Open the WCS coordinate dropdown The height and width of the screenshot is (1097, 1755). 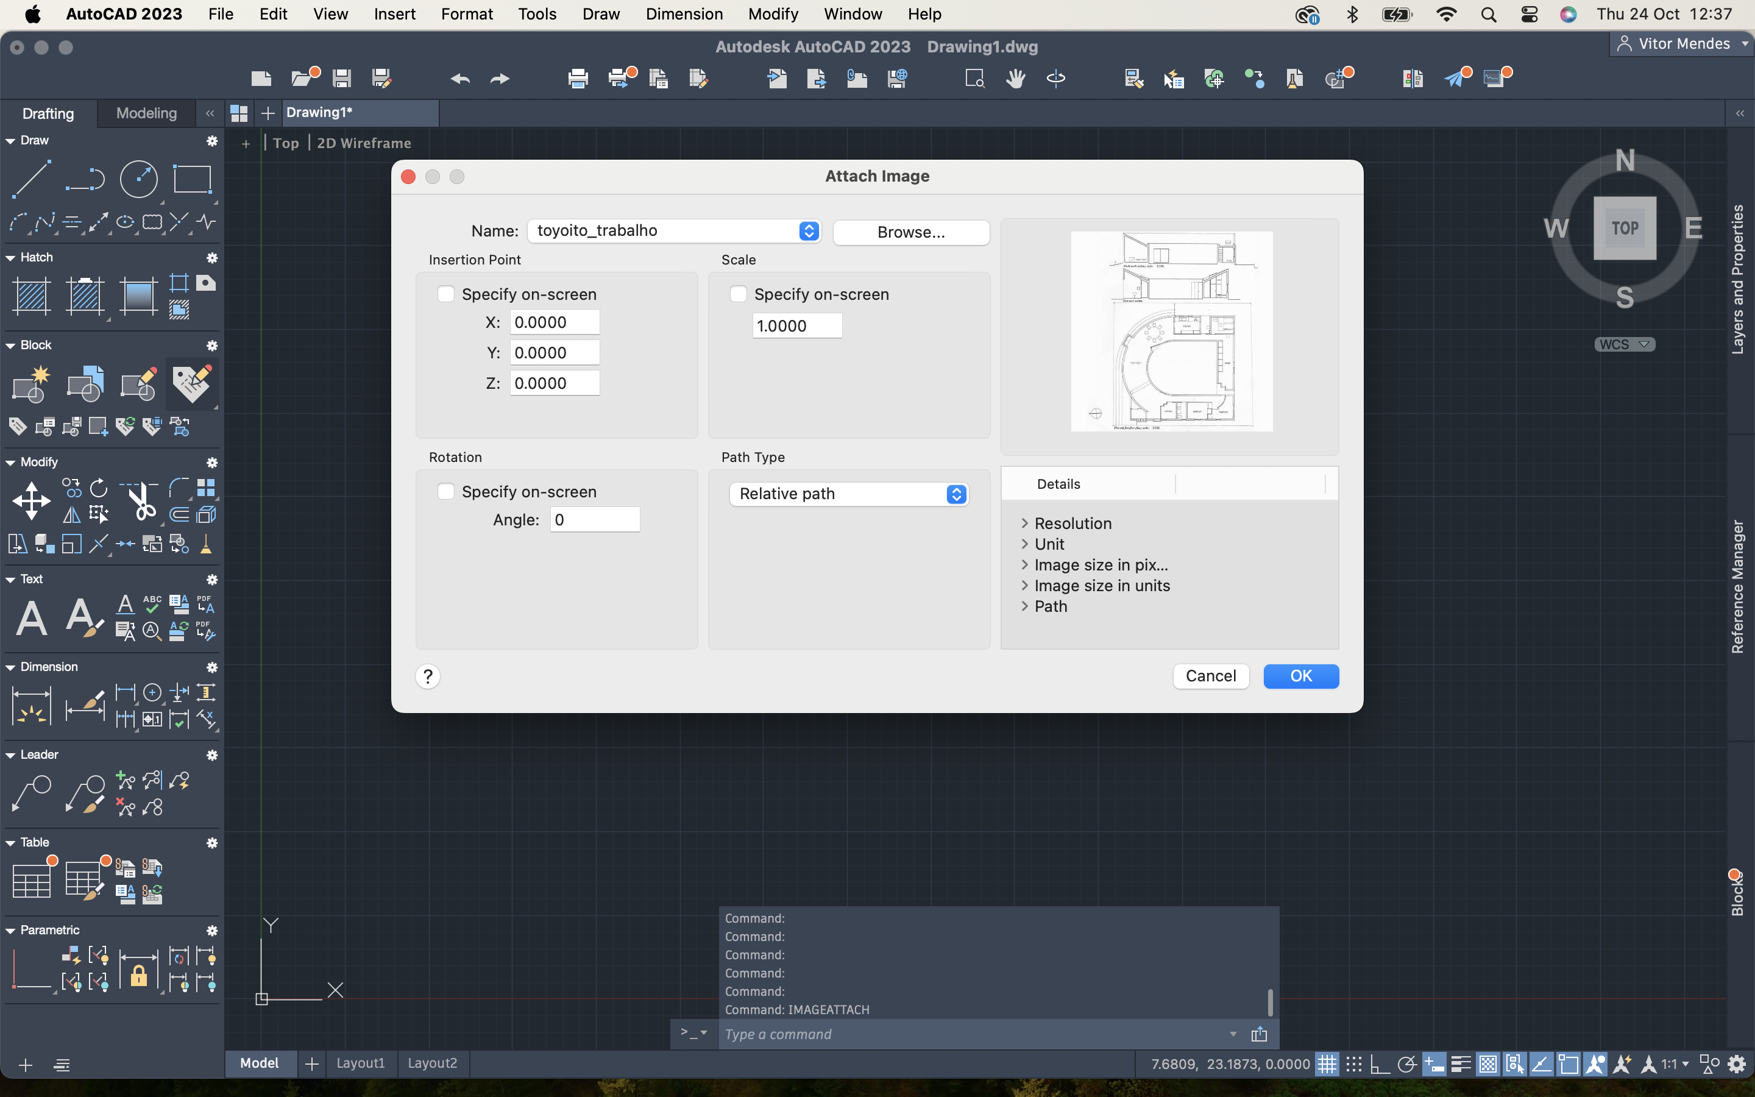click(1625, 344)
